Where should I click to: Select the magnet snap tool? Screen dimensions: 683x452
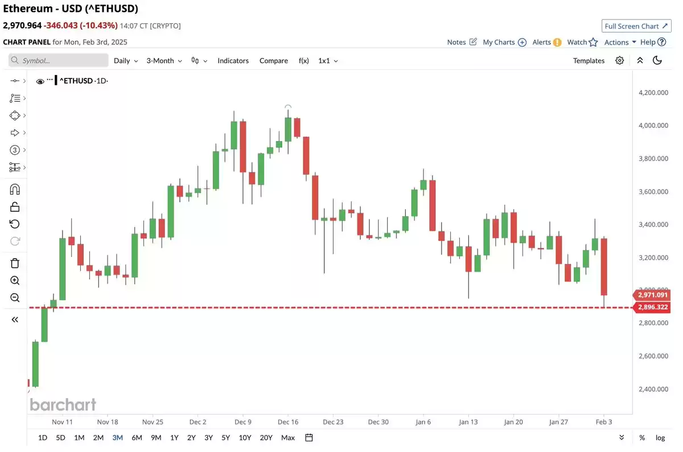pyautogui.click(x=15, y=189)
